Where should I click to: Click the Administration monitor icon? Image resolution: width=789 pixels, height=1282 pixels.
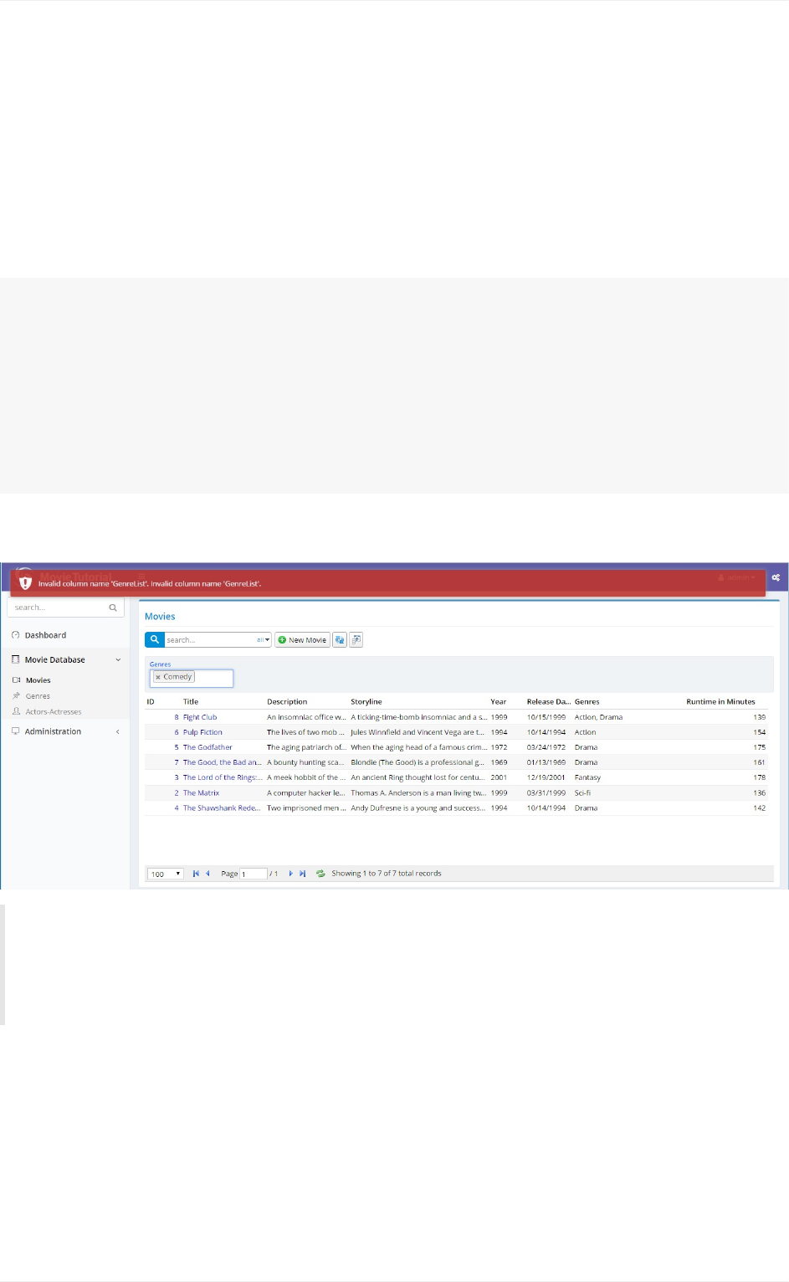click(15, 731)
